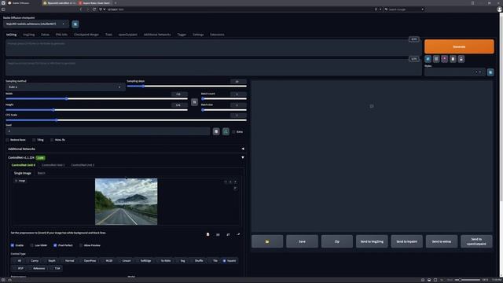Screen dimensions: 503x283
Task: Click the blue arrow read-prompt icon under Generate
Action: pos(428,59)
